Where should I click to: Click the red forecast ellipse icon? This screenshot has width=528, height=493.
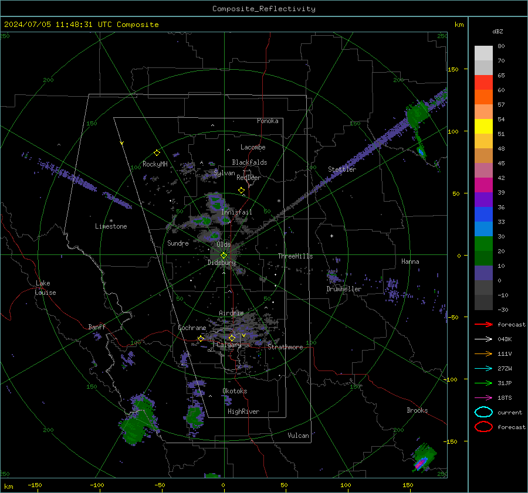483,427
